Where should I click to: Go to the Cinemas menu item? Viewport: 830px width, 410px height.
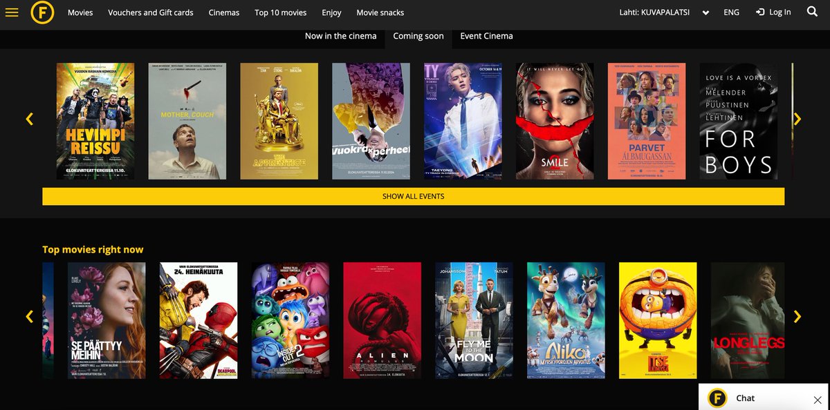224,12
